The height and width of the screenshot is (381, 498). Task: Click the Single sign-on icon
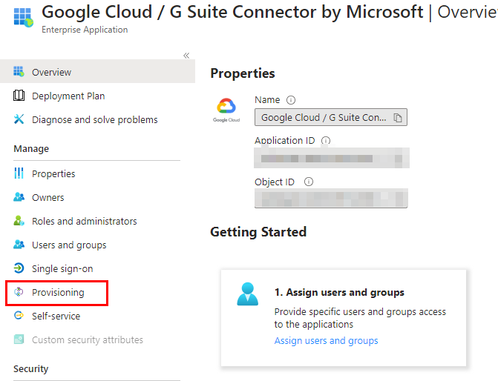point(19,268)
